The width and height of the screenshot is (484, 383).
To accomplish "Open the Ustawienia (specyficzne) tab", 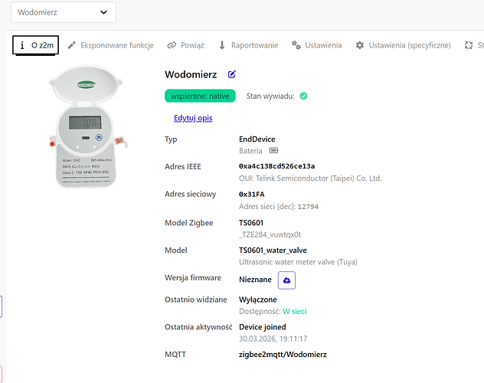I will (403, 45).
